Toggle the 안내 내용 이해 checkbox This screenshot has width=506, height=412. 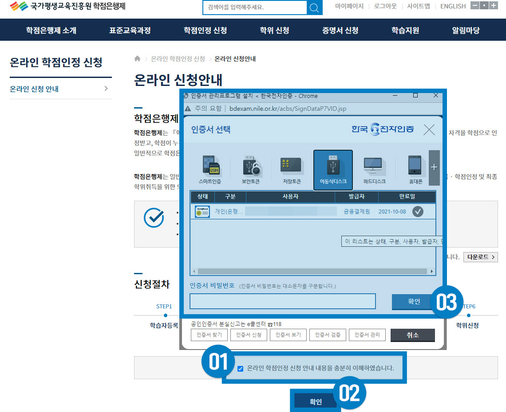[241, 369]
